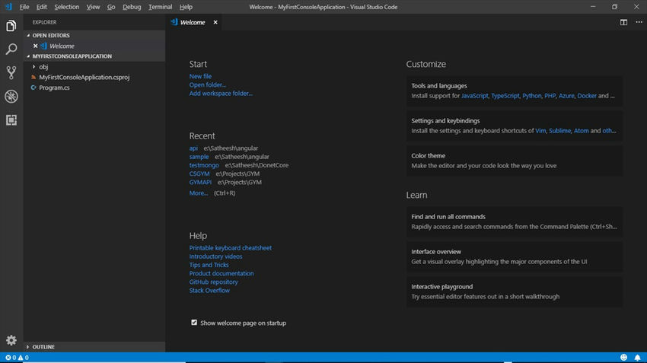Click errors and warnings status indicator

tap(17, 357)
